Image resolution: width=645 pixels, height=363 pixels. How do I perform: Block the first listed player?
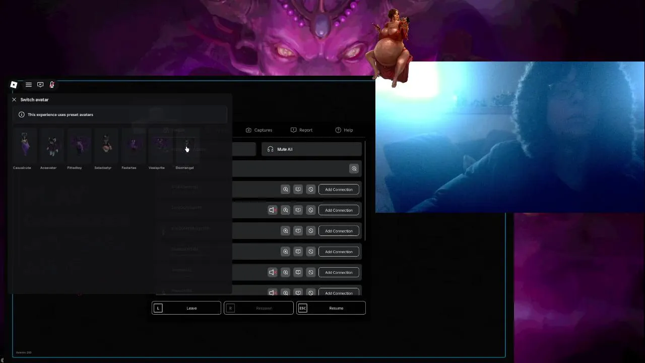[311, 190]
